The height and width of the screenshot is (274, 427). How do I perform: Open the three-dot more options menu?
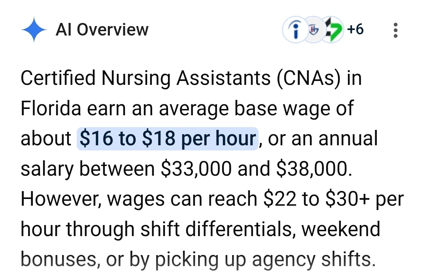click(x=396, y=30)
